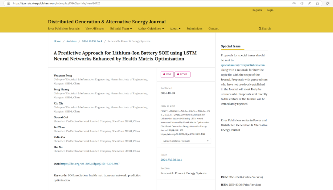
Task: Click ISSN 2156-3306 Print Version text
Action: 240,185
